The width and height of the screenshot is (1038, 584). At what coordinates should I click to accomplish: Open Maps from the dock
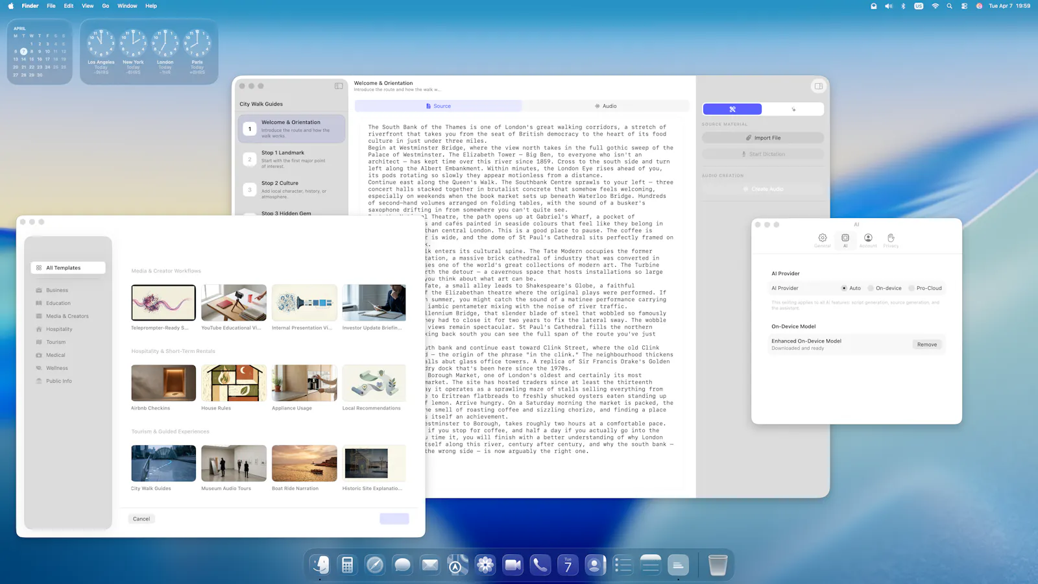[x=457, y=565]
